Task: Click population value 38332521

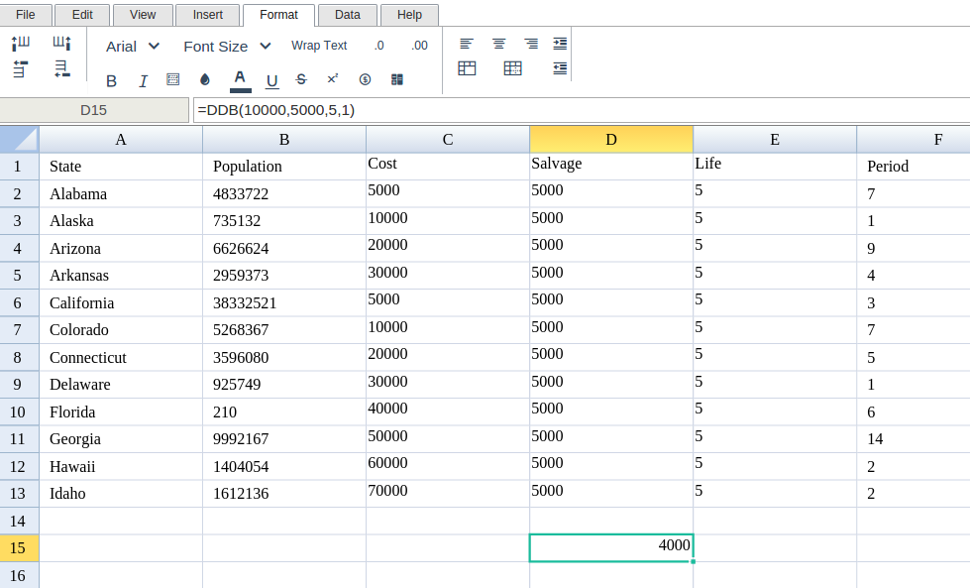Action: pos(284,302)
